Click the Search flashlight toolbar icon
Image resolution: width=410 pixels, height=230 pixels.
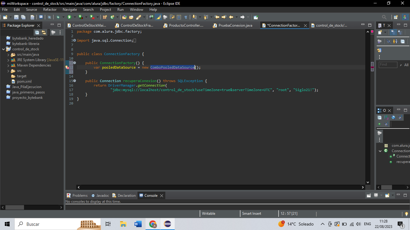click(138, 17)
